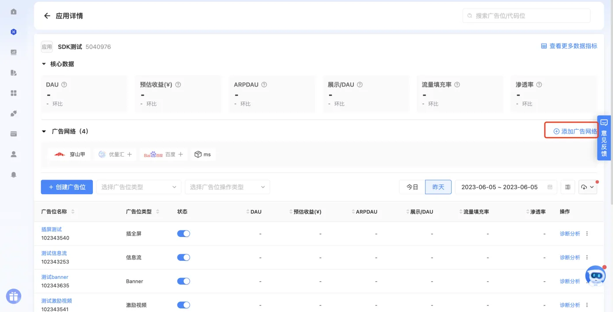
Task: Open more options for 测试激励视频 row
Action: click(587, 305)
